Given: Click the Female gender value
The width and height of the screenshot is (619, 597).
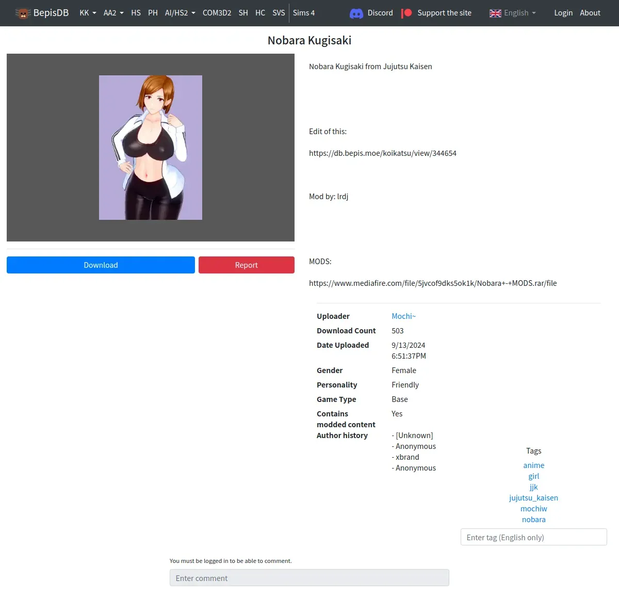Looking at the screenshot, I should pyautogui.click(x=404, y=370).
